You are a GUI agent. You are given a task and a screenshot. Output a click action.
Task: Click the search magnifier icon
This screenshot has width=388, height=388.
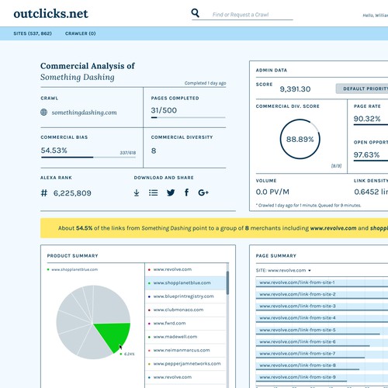point(196,13)
